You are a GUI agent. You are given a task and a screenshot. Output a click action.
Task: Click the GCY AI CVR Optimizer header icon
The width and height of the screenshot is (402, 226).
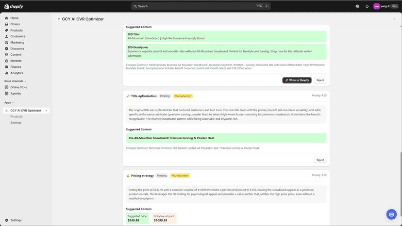pyautogui.click(x=59, y=19)
